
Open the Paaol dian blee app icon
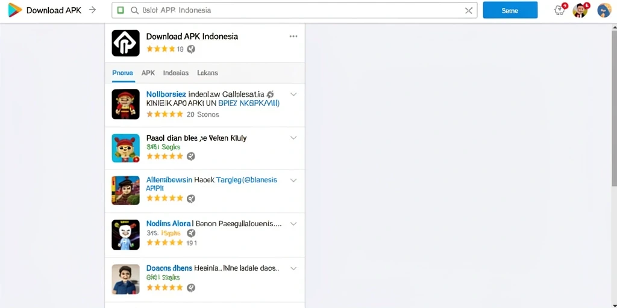tap(125, 148)
